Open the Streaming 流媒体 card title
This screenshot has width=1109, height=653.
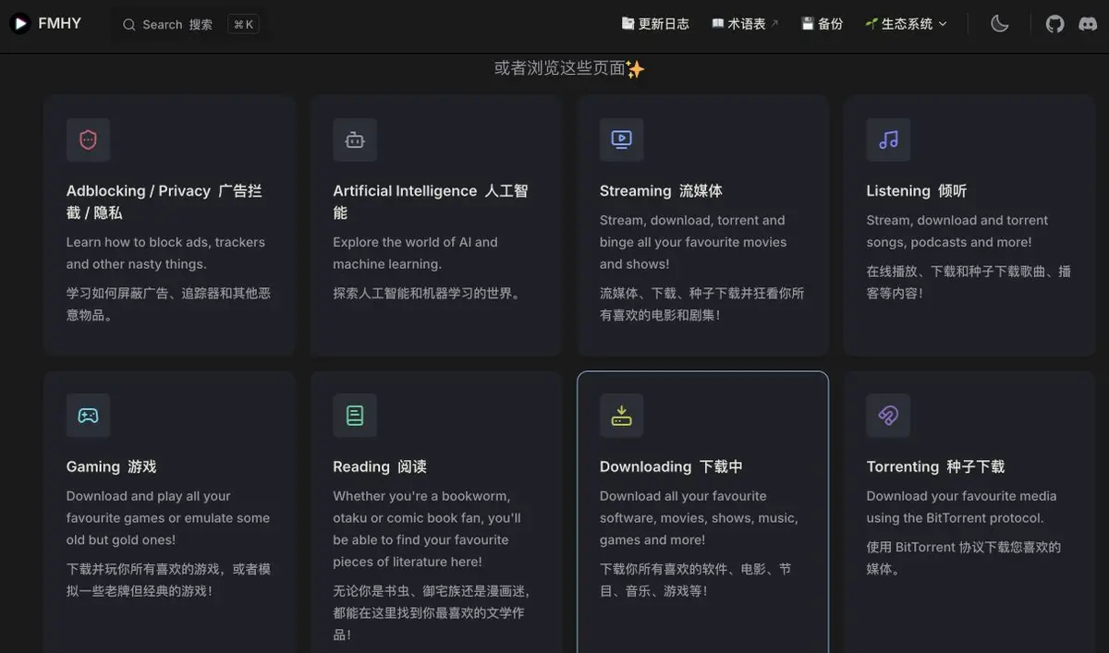[x=661, y=190]
